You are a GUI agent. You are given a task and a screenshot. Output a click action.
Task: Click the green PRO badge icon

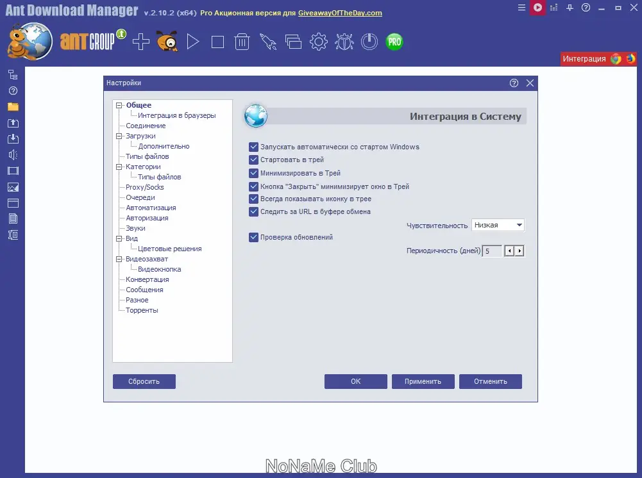tap(394, 42)
